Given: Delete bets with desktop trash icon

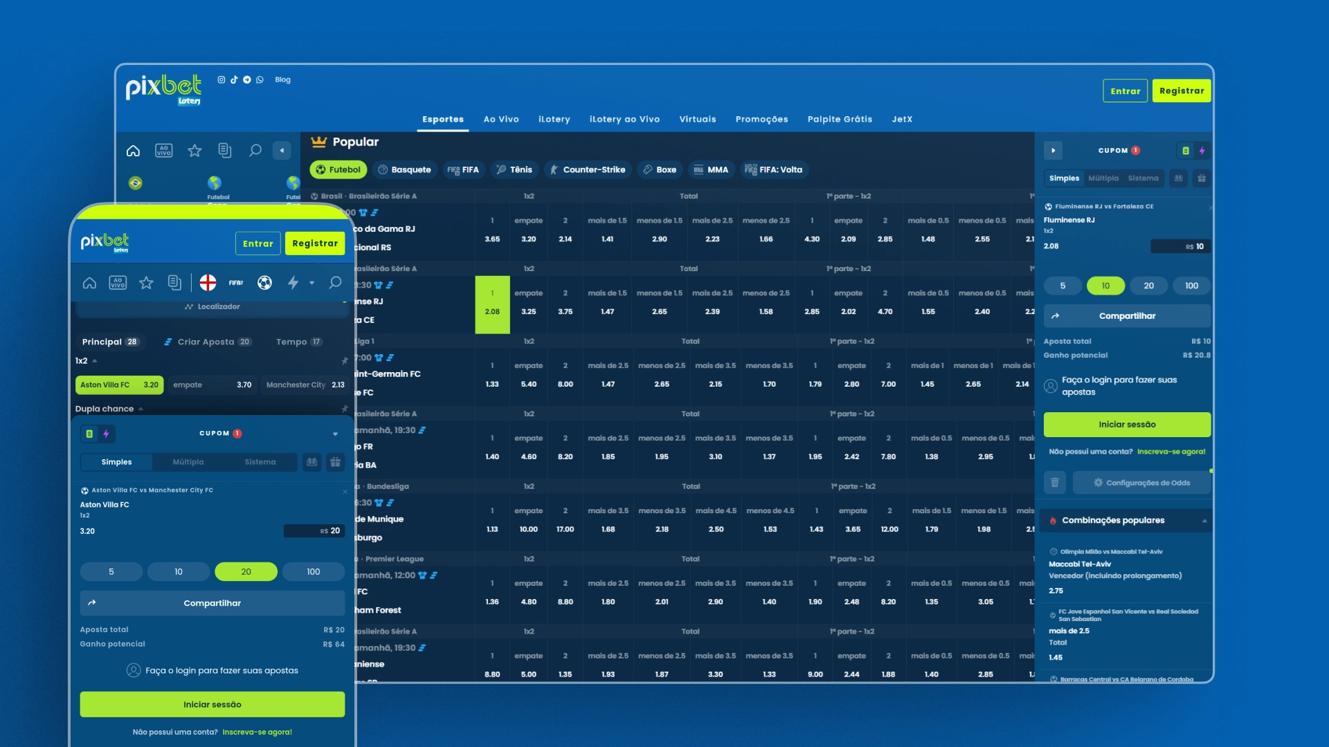Looking at the screenshot, I should pyautogui.click(x=1054, y=483).
